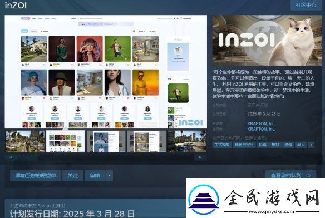Select the 角色自定义 tag
Screen dimensions: 325x218
pyautogui.click(x=244, y=145)
